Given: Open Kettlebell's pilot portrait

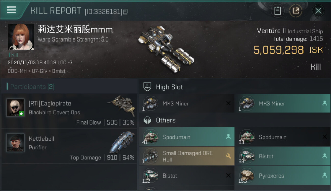Looking at the screenshot, I should pyautogui.click(x=15, y=143).
